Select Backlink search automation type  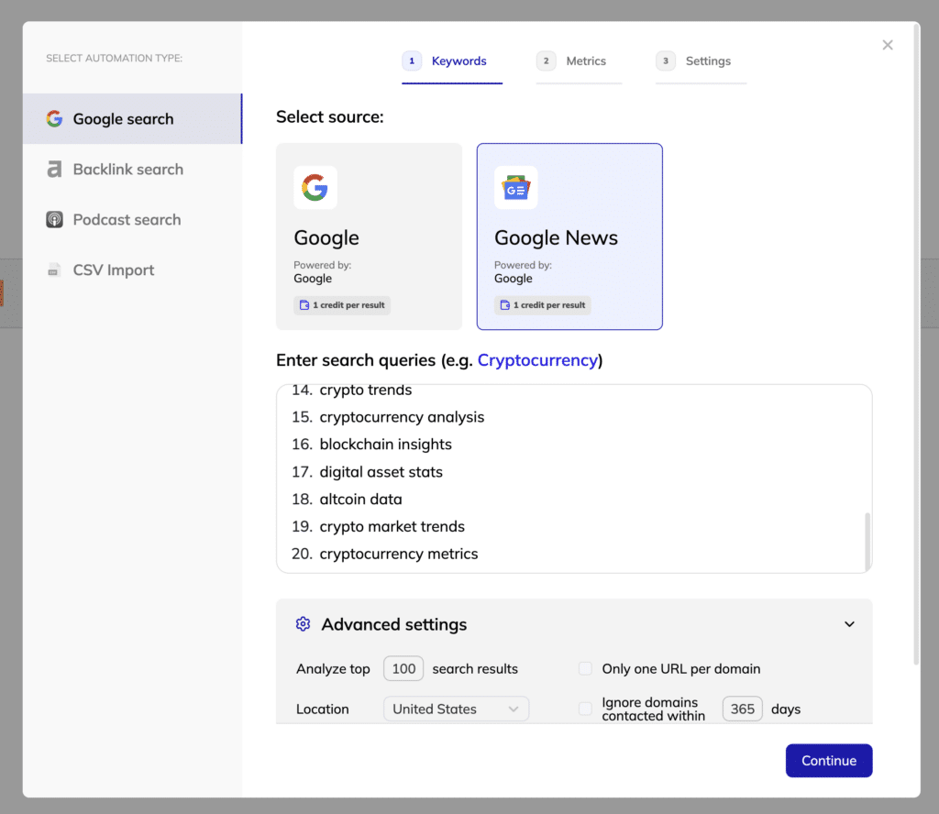click(x=132, y=170)
